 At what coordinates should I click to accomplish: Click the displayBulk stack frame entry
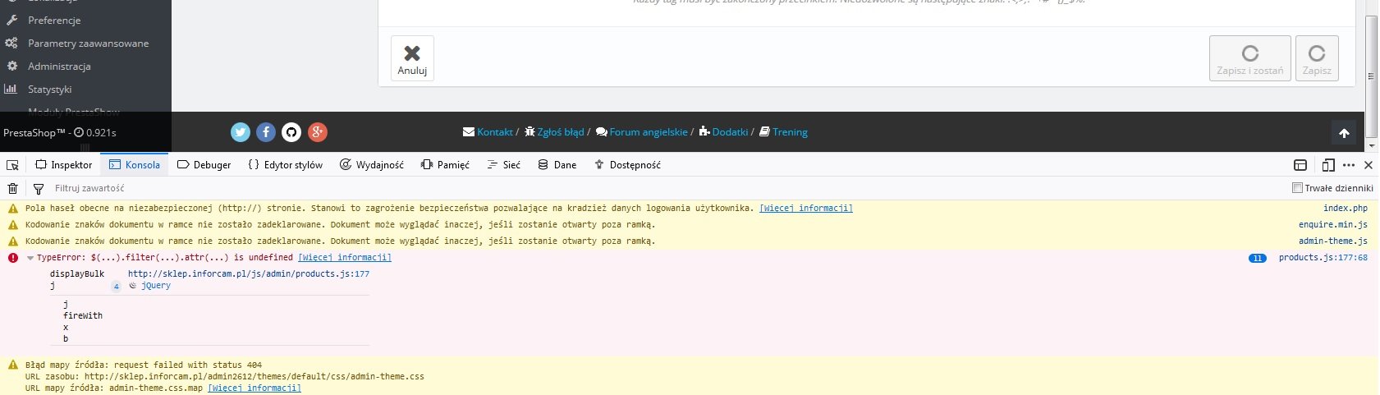pos(77,274)
